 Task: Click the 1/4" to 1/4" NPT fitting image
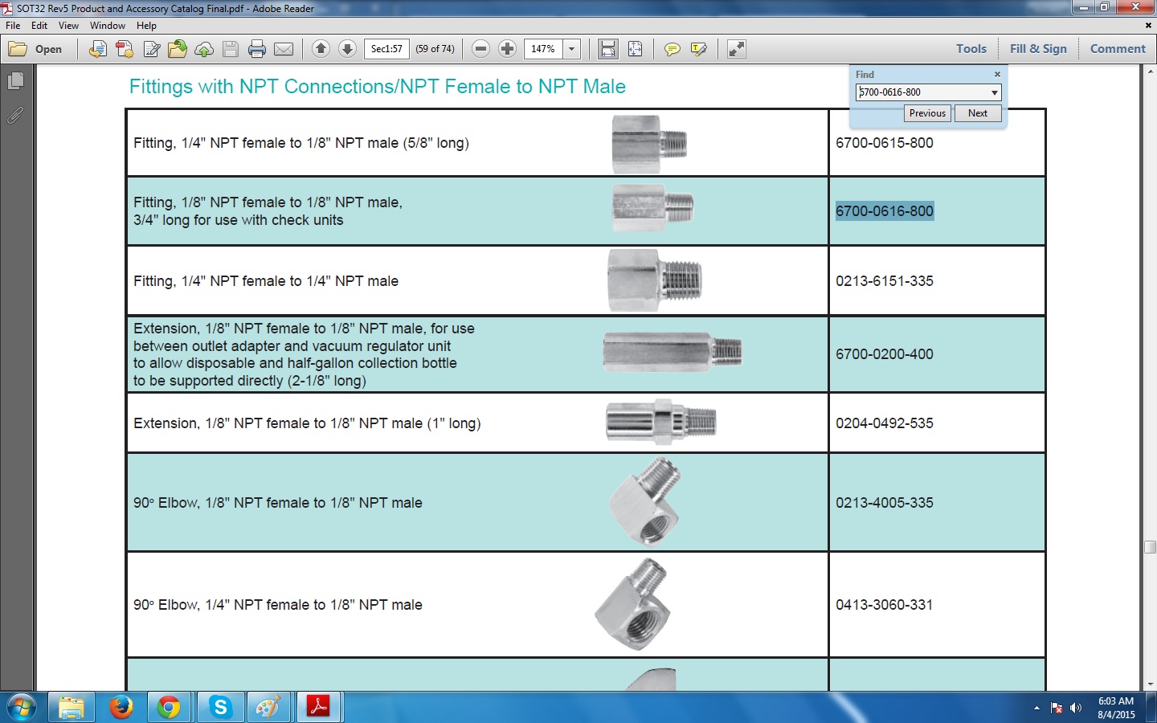pos(655,281)
